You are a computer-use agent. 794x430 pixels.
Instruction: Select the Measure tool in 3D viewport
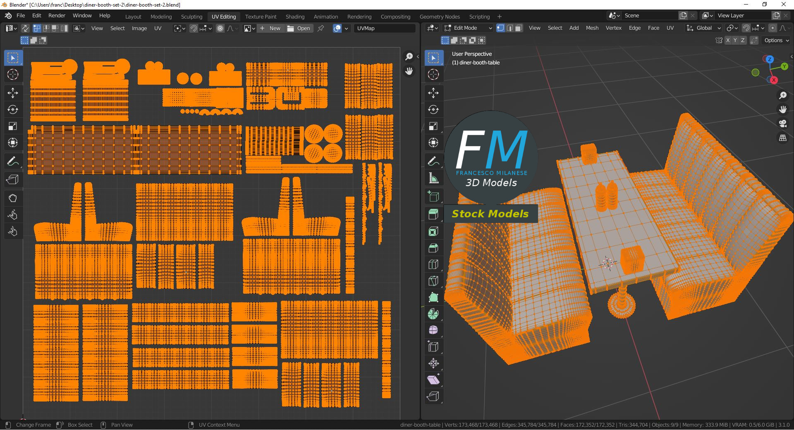point(433,178)
